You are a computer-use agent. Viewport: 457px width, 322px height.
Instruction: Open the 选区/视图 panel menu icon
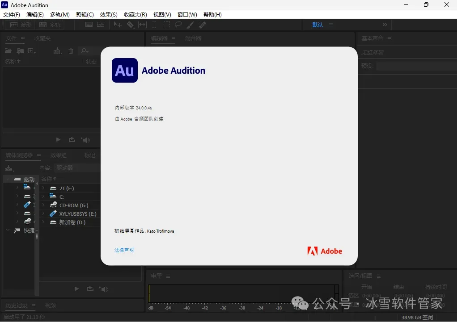click(x=379, y=276)
